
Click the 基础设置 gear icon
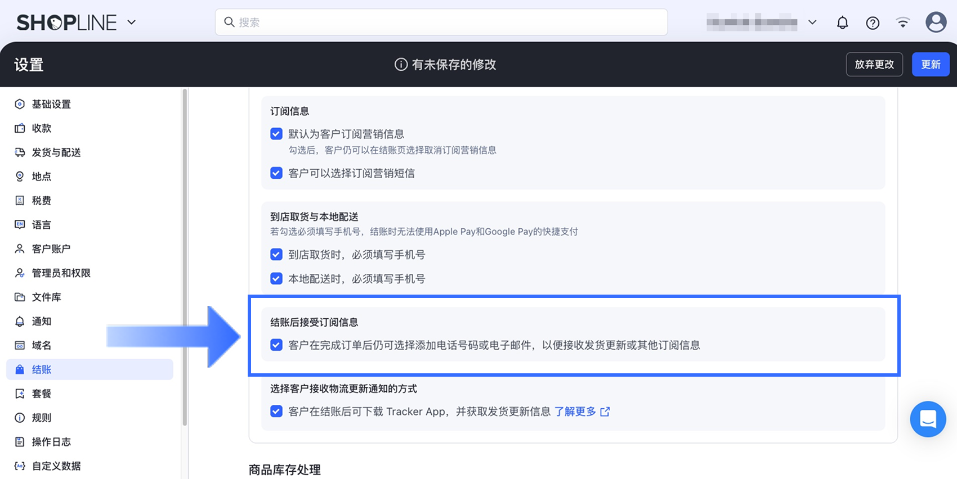[20, 104]
